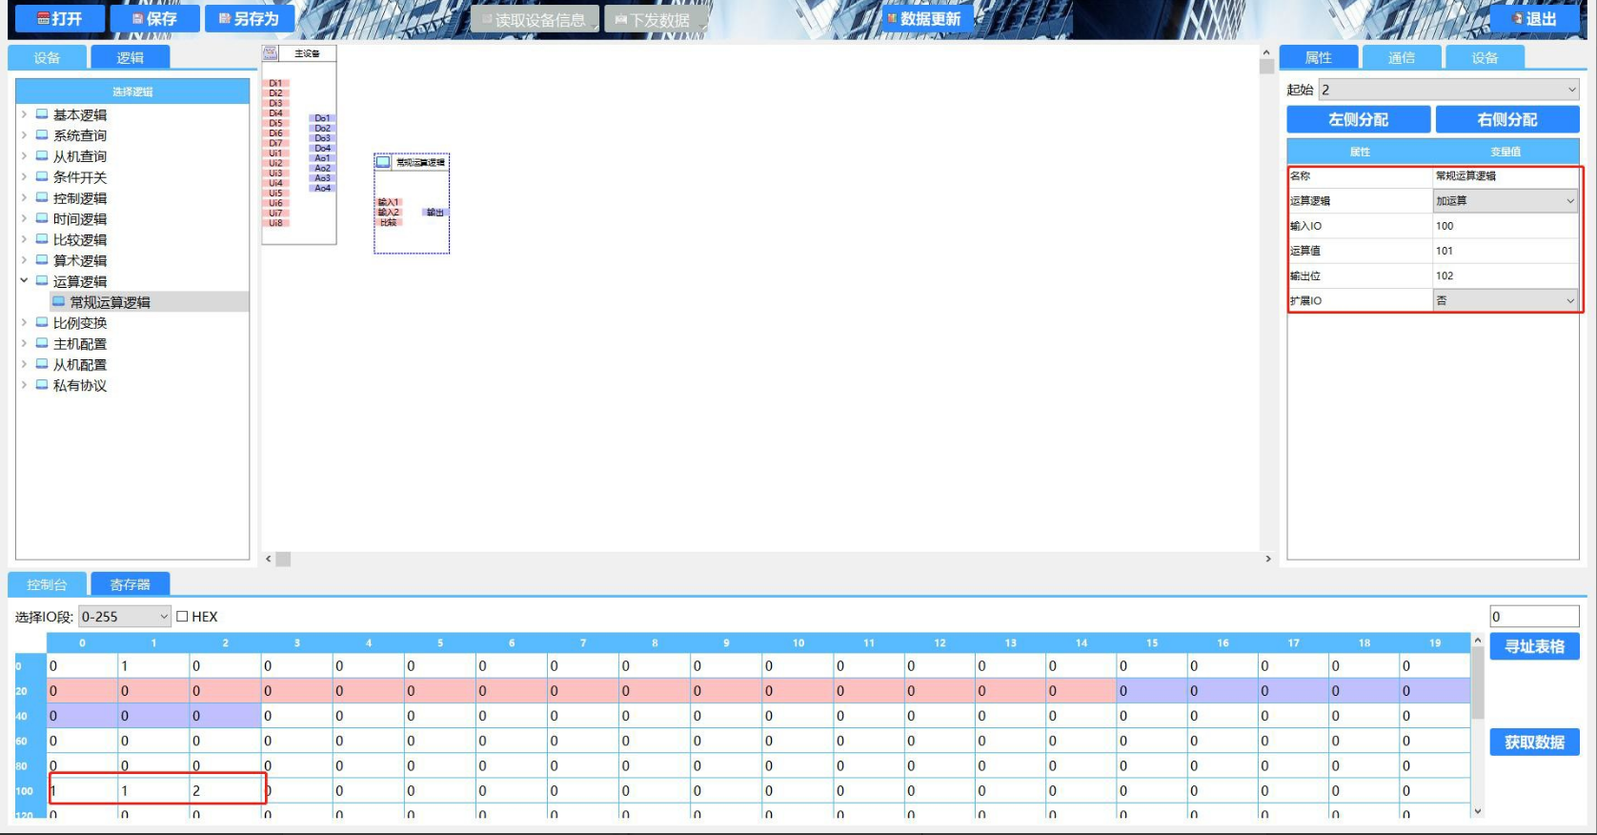The image size is (1597, 835).
Task: Click the address input field above 寻址表格
Action: click(x=1534, y=617)
